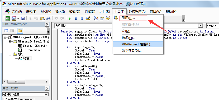Pause execution with Break icon
Image resolution: width=219 pixels, height=100 pixels.
point(76,18)
